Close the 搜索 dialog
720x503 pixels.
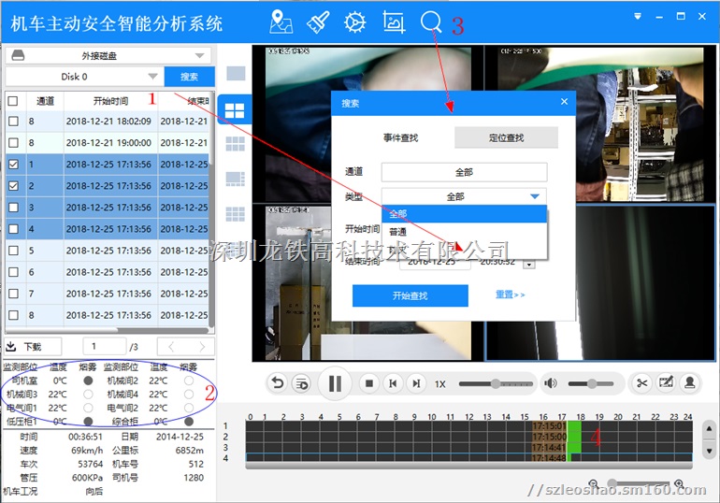[x=565, y=101]
